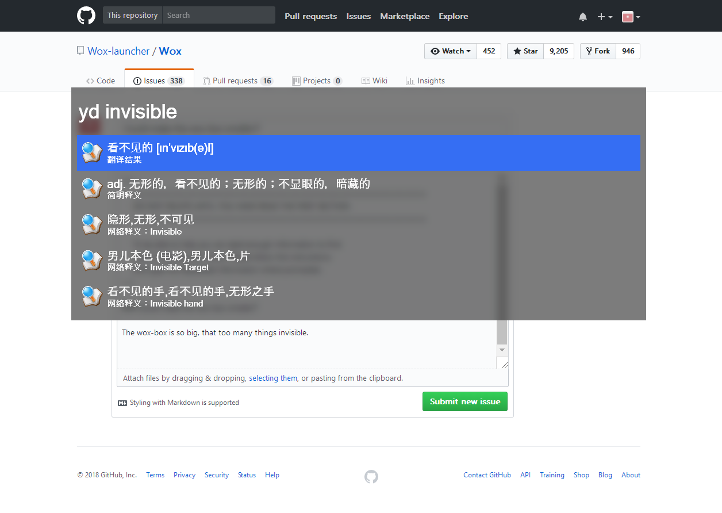Click dictionary icon of Invisible hand result
The image size is (722, 513).
click(91, 296)
